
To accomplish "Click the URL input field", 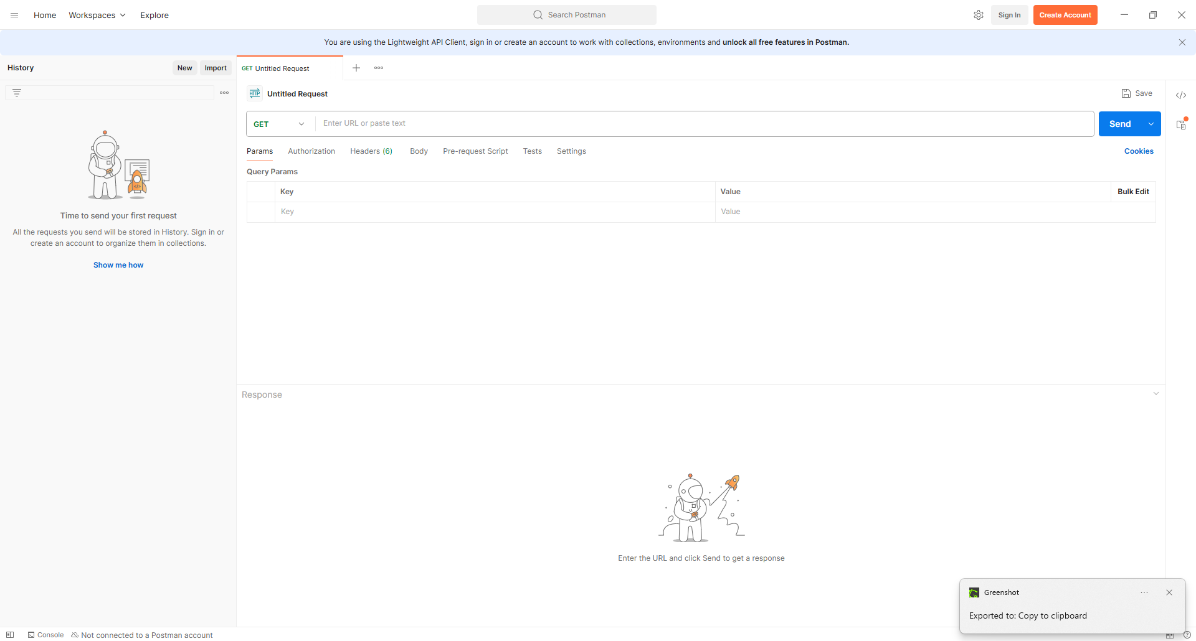I will [x=704, y=123].
